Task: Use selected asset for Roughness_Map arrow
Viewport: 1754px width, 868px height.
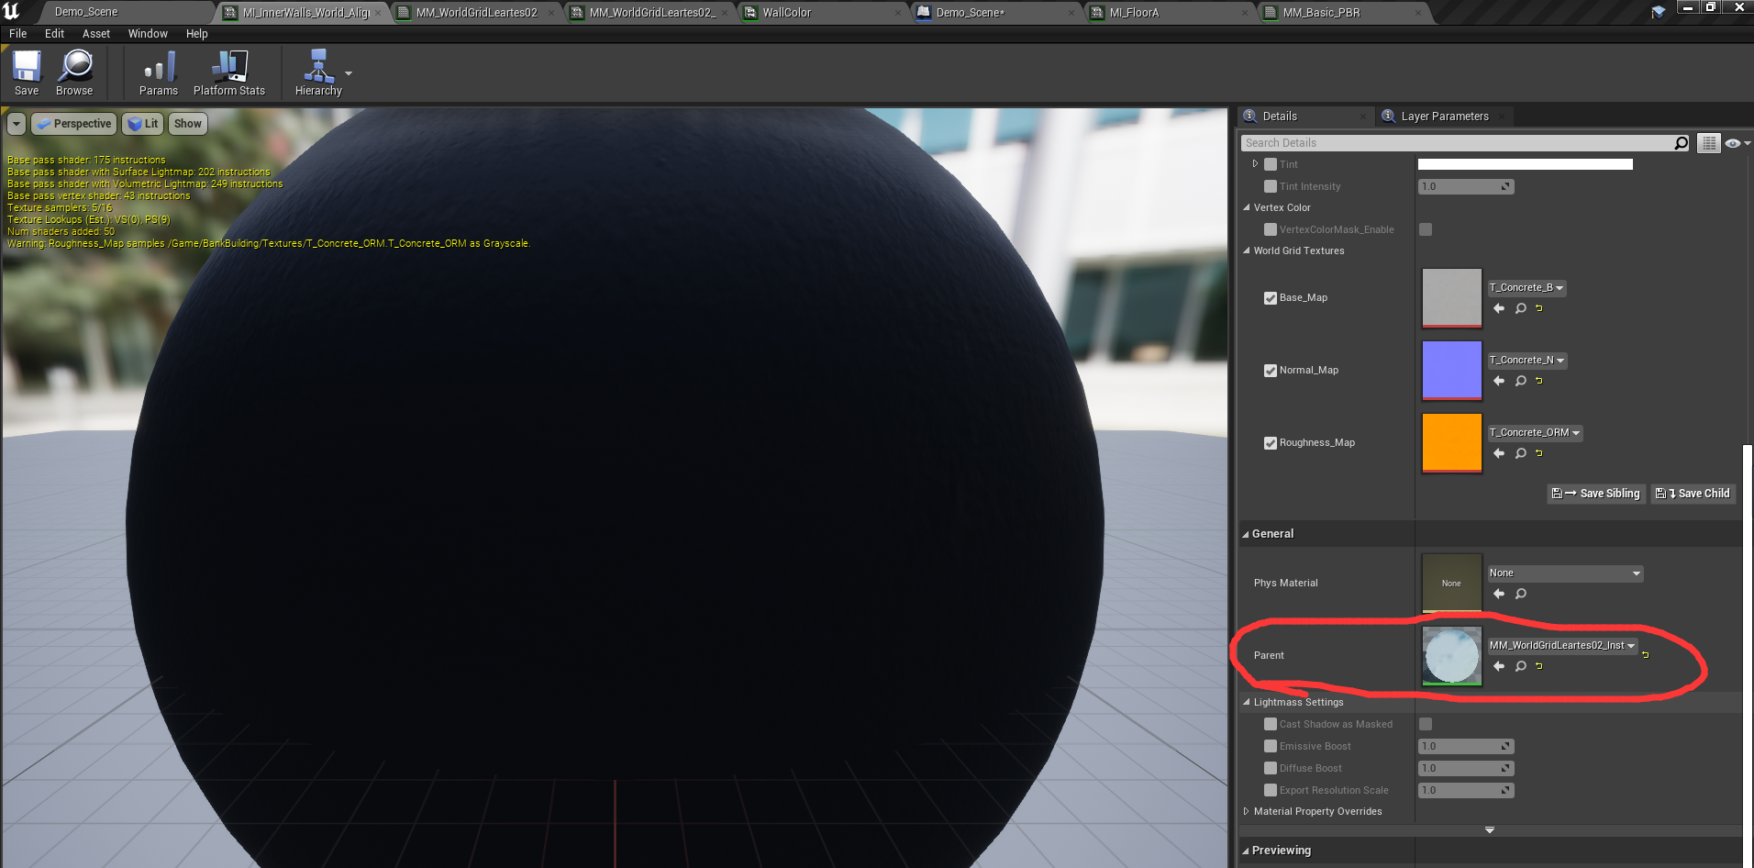Action: point(1499,453)
